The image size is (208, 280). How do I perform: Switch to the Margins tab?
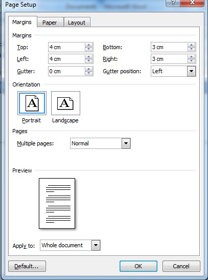[x=22, y=22]
